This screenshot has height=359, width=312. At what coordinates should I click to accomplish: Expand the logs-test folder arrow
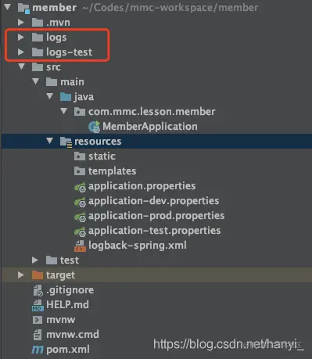click(x=21, y=52)
